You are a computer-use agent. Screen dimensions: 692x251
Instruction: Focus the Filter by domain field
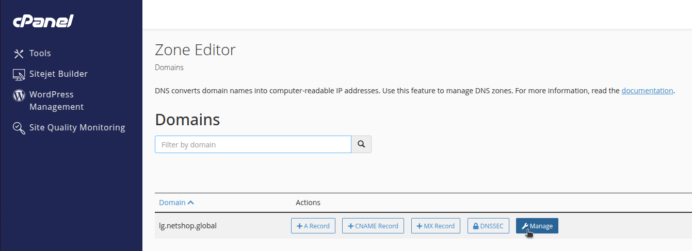(253, 144)
